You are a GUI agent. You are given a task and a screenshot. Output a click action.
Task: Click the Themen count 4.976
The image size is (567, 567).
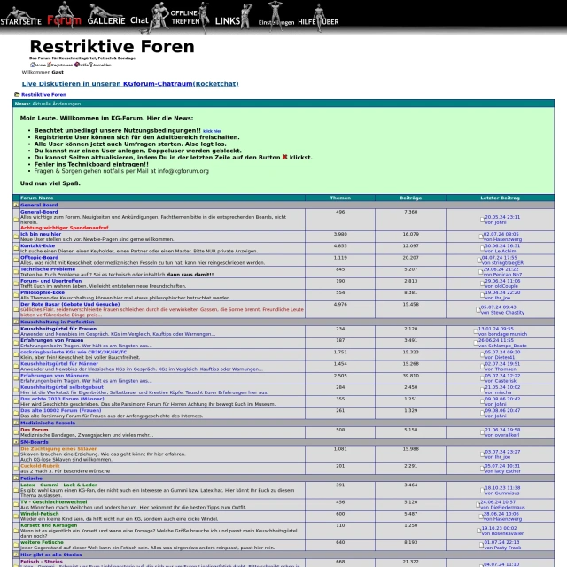340,304
